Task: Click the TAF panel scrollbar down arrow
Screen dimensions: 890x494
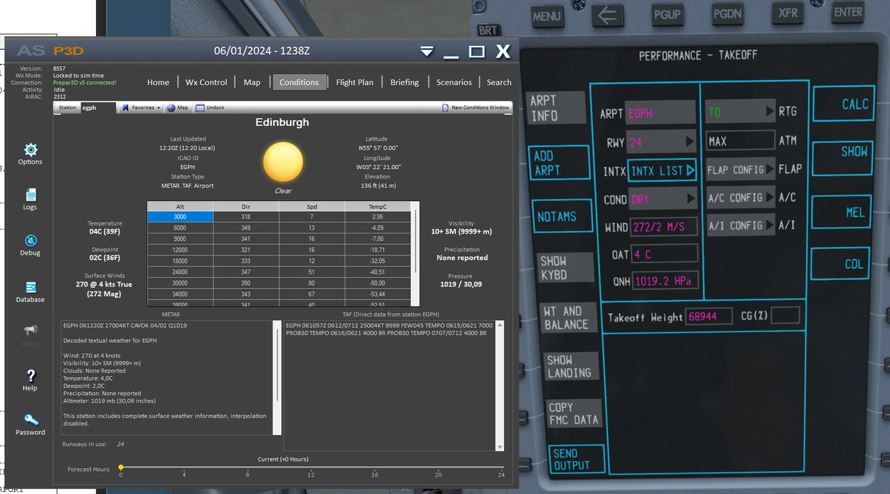Action: click(x=499, y=447)
